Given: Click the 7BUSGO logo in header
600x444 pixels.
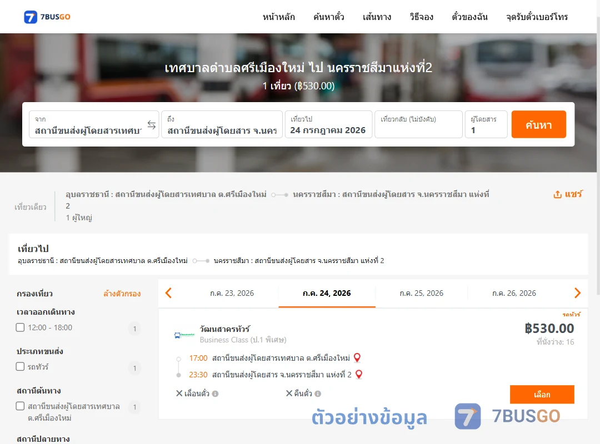Looking at the screenshot, I should coord(47,17).
